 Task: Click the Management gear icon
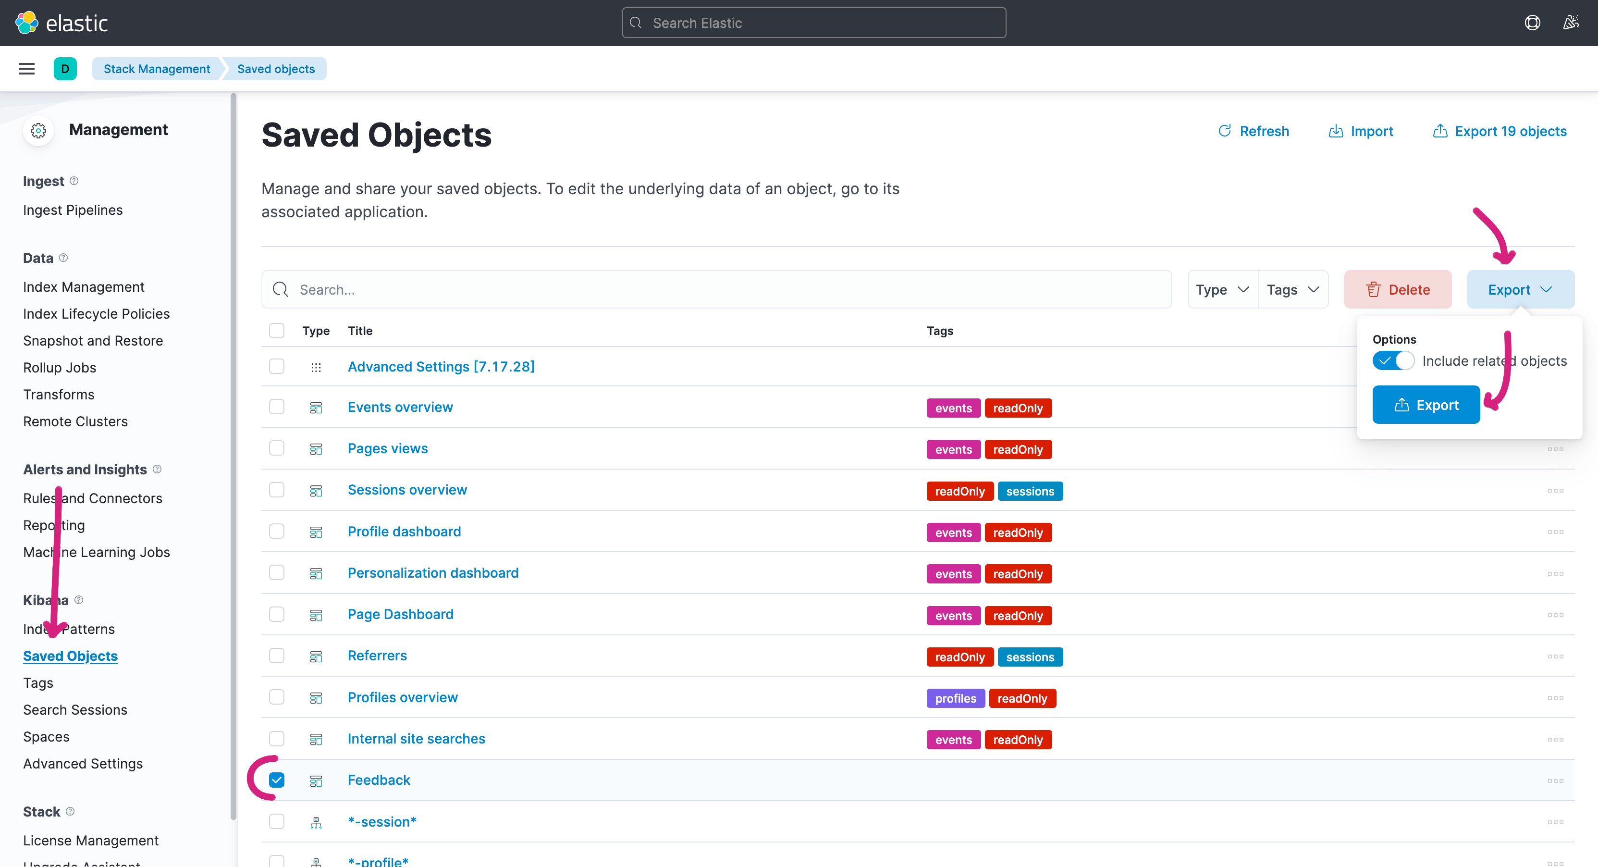(x=38, y=130)
